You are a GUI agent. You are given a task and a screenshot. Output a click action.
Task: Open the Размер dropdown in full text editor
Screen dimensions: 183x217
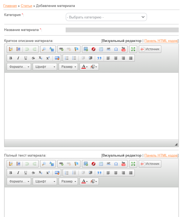pos(68,181)
